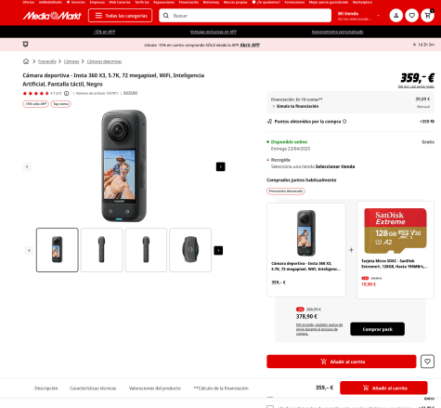
Task: Show next product image with right arrow
Action: pyautogui.click(x=220, y=166)
